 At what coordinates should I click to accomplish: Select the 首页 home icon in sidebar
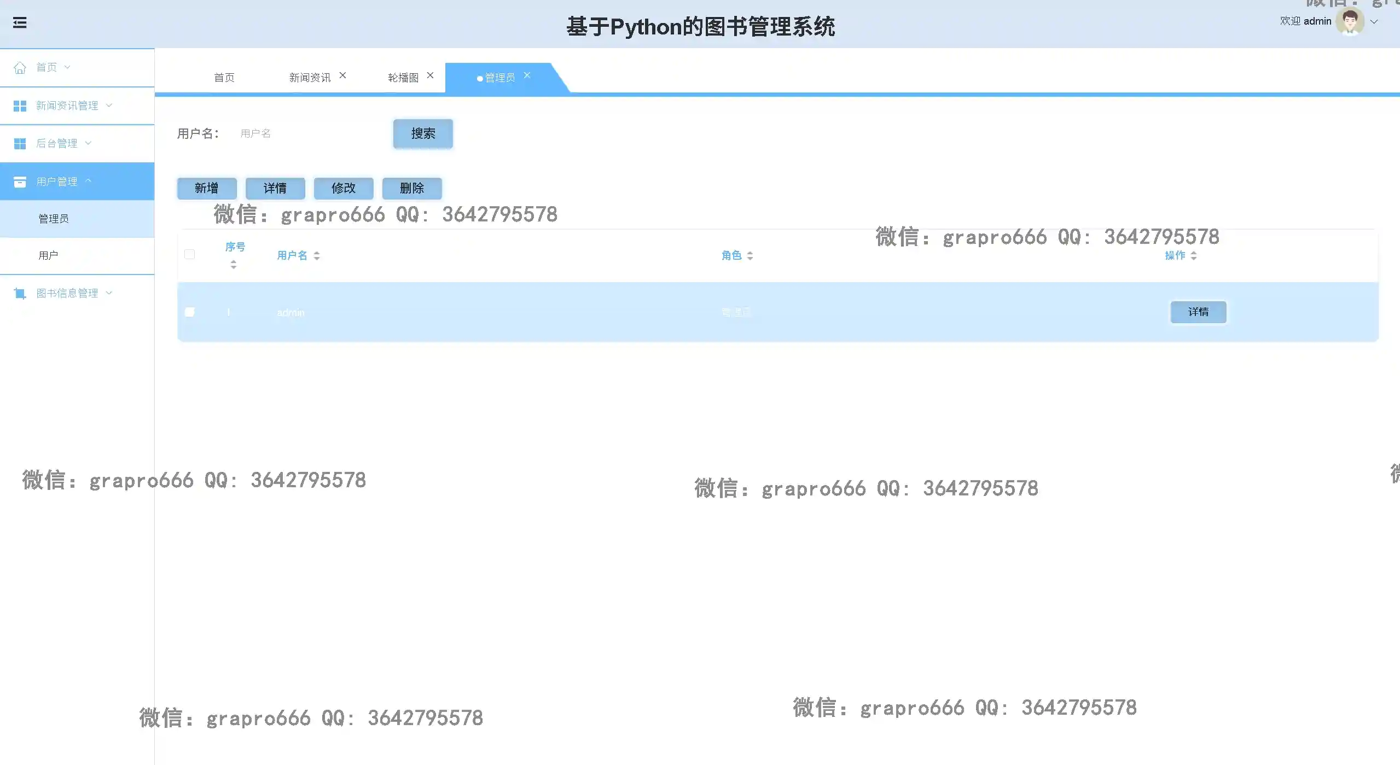pyautogui.click(x=20, y=67)
